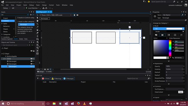Hide the second [Rectangle] layer

tap(32, 64)
